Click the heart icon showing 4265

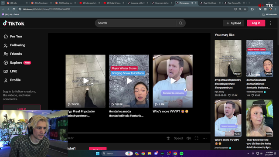click(x=253, y=96)
